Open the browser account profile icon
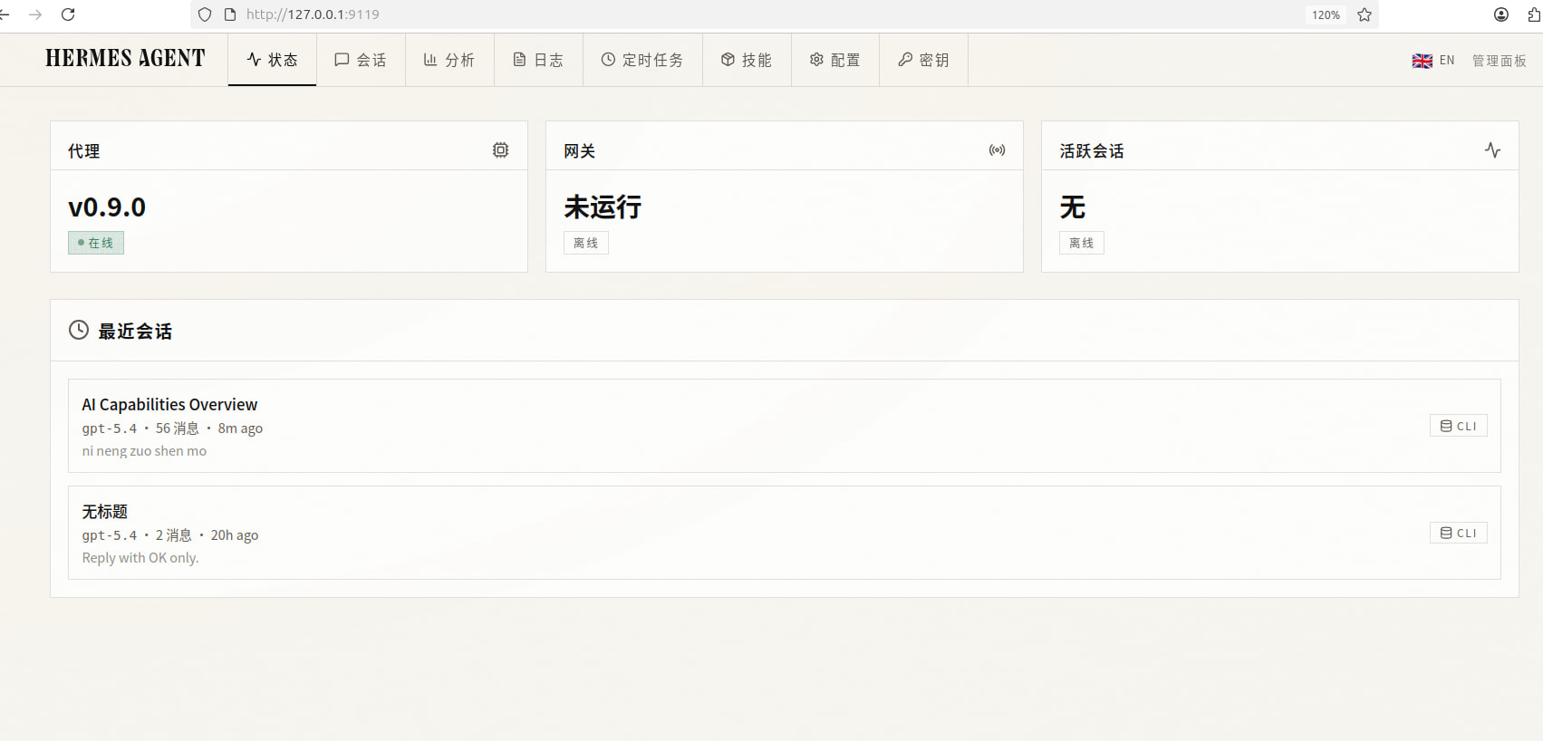 1501,14
